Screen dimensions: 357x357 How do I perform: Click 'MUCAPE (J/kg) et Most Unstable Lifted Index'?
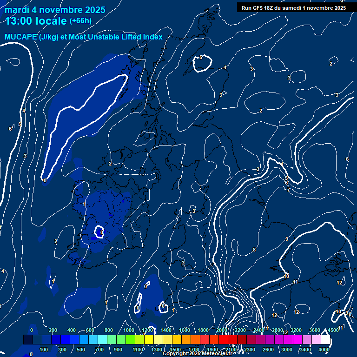click(x=84, y=37)
